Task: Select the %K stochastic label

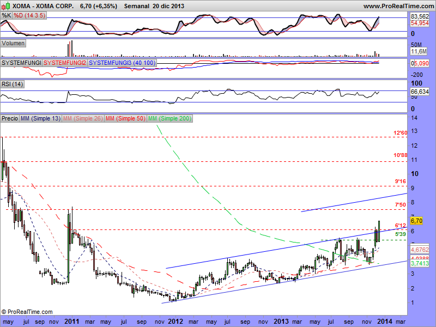Action: (x=6, y=15)
